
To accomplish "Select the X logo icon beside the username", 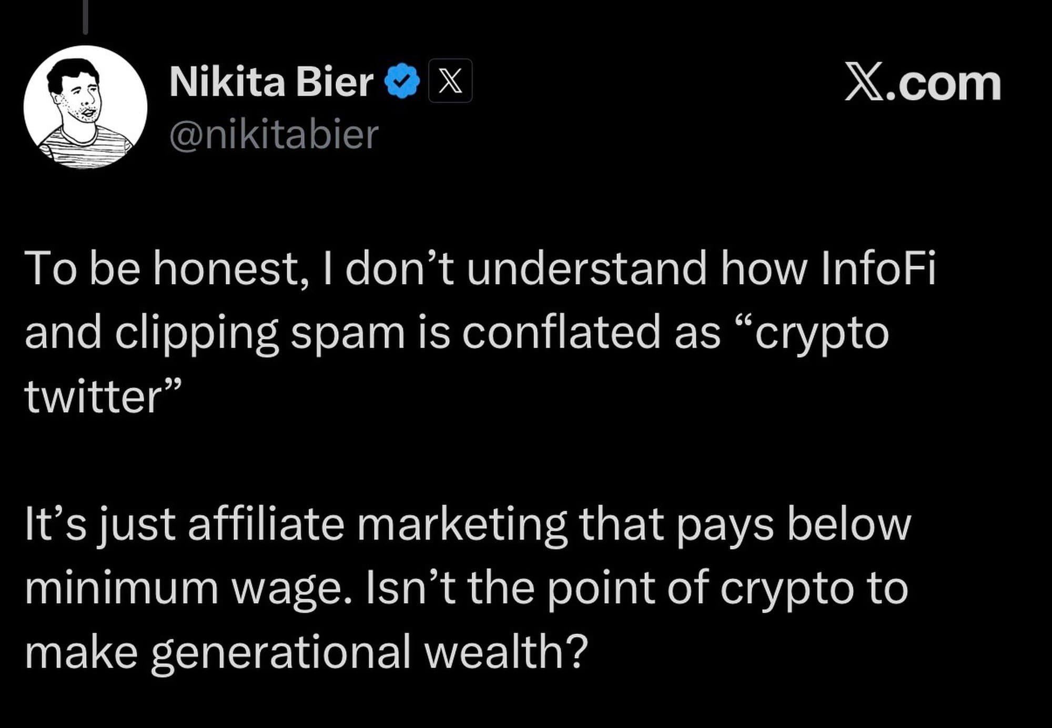I will point(452,80).
